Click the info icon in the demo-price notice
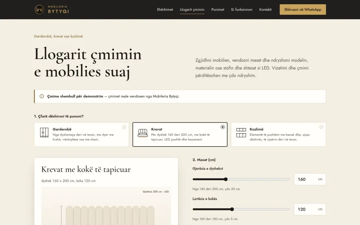The width and height of the screenshot is (360, 225). [41, 96]
